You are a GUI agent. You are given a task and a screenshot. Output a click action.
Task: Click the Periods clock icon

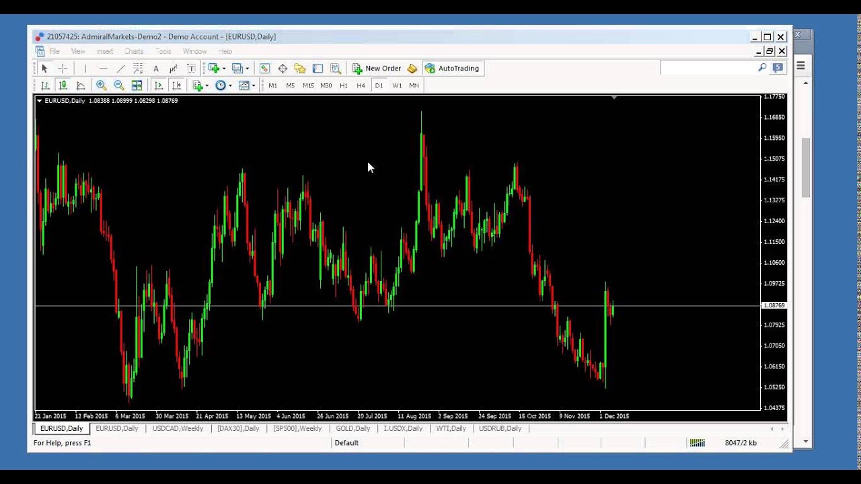click(221, 85)
